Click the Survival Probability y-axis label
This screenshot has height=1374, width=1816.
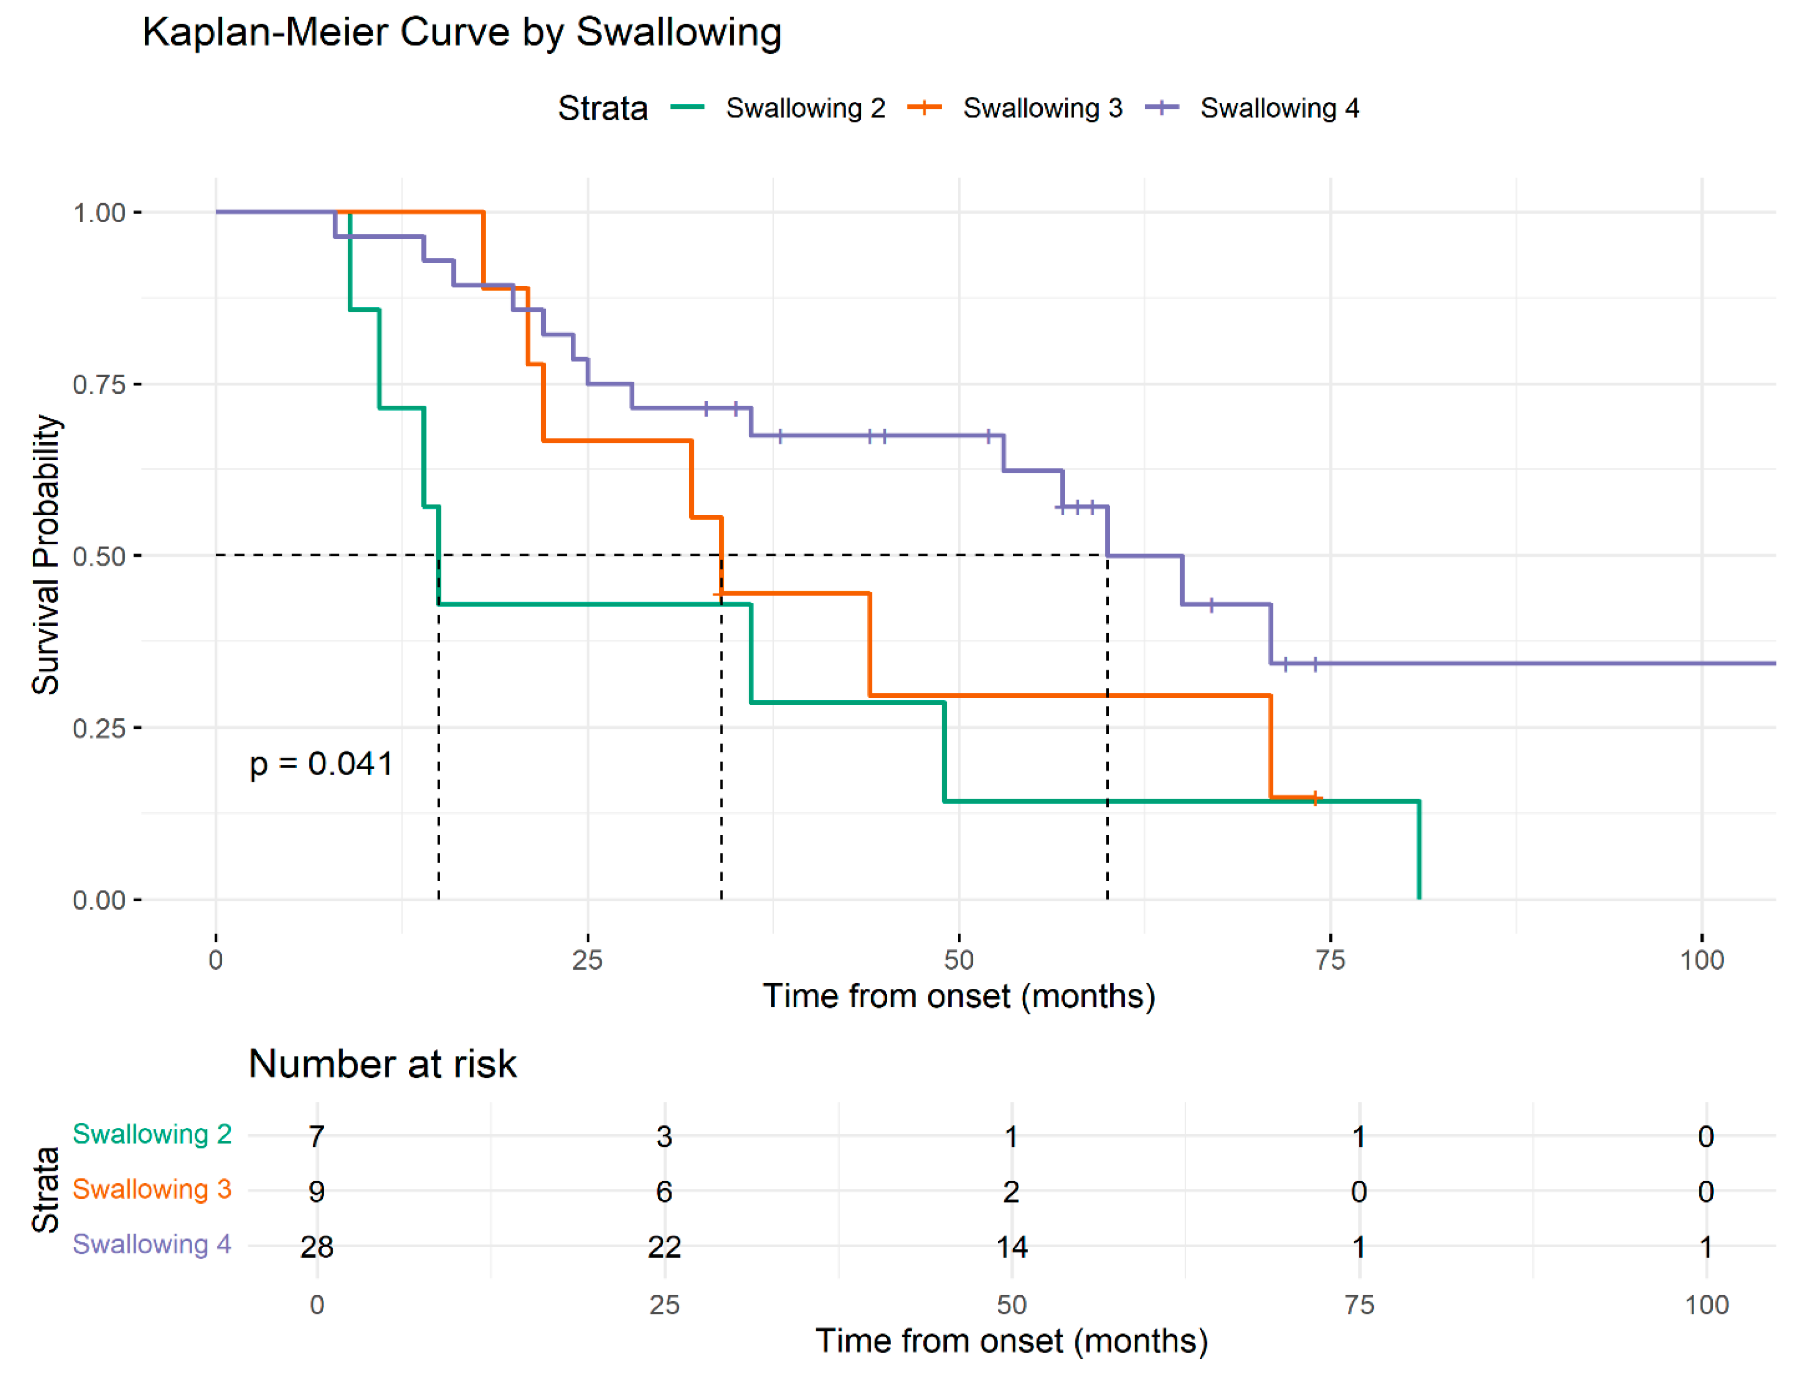(x=46, y=555)
